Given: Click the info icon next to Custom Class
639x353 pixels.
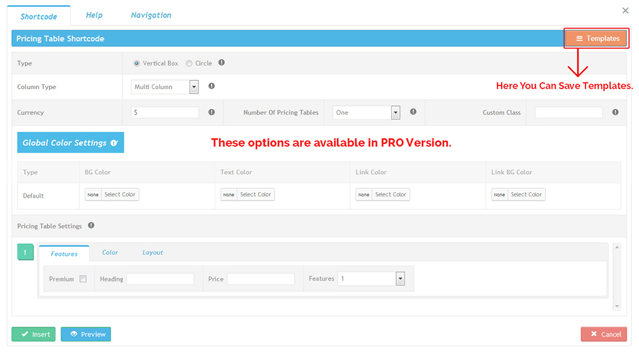Looking at the screenshot, I should (x=615, y=112).
